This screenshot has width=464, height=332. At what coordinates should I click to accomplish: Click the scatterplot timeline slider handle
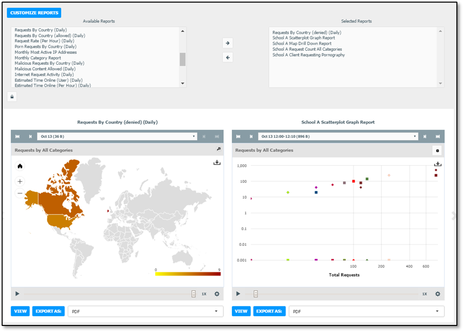coord(256,294)
